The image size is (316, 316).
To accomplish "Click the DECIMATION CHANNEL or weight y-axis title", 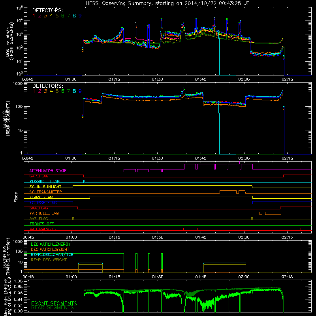I will 6,256.
